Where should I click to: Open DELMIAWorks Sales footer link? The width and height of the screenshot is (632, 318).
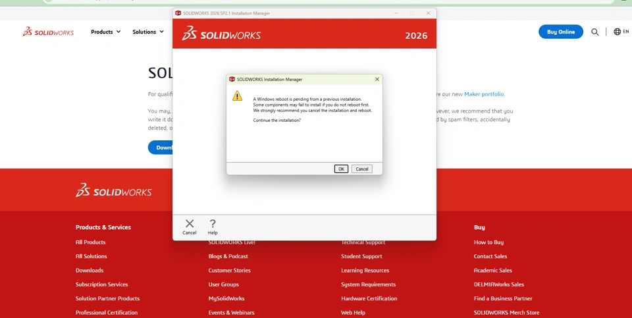pos(499,284)
